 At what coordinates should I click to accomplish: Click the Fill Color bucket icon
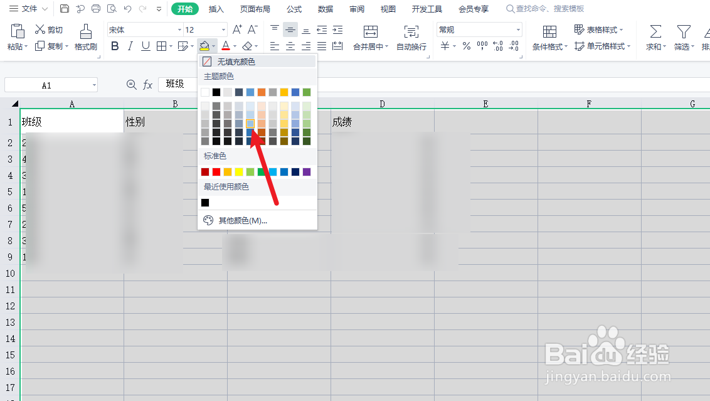204,46
